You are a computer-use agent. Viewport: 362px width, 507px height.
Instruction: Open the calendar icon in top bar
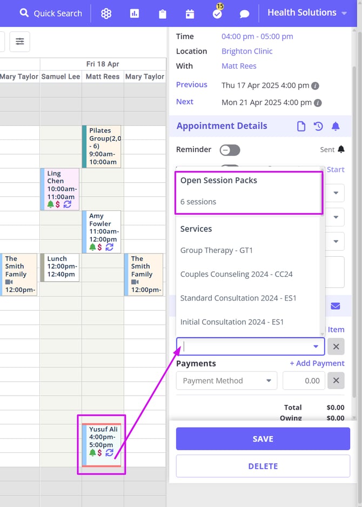[190, 14]
